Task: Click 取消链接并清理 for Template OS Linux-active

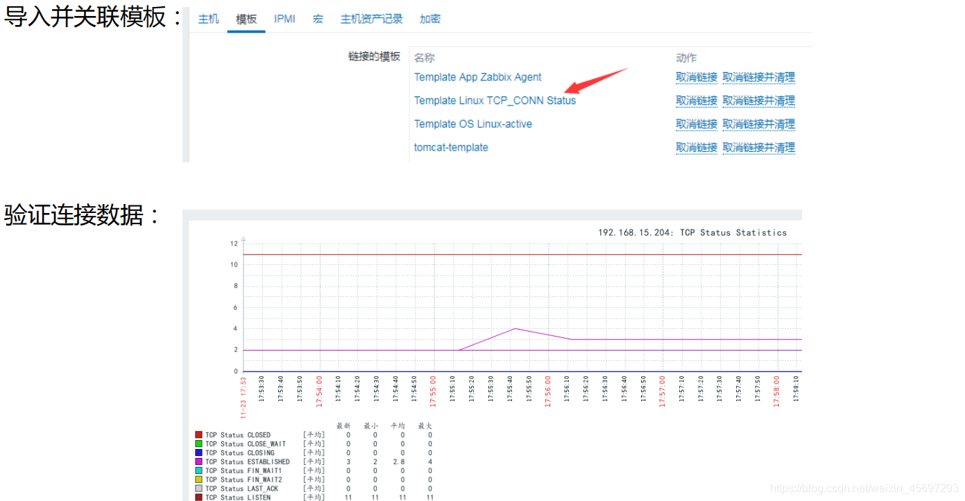Action: (758, 124)
